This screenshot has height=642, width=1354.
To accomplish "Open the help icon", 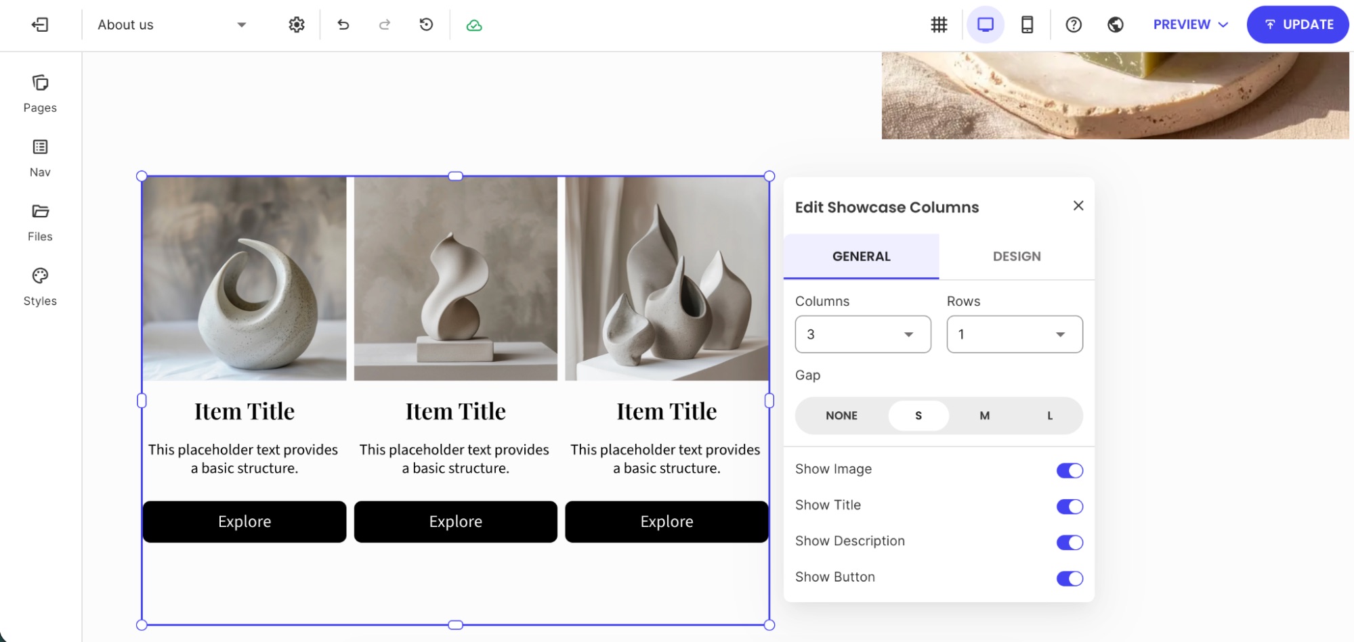I will coord(1074,25).
